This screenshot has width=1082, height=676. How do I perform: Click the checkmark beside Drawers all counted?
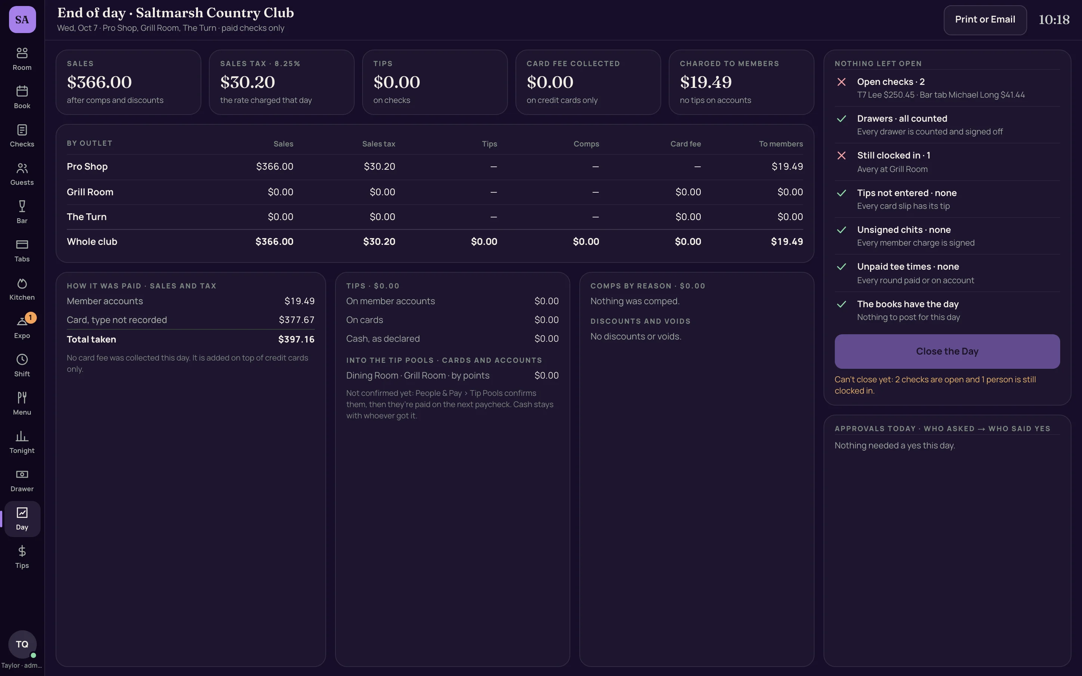(x=842, y=118)
